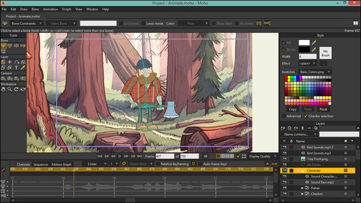Click the play button in playback controls
The width and height of the screenshot is (361, 203).
click(120, 156)
